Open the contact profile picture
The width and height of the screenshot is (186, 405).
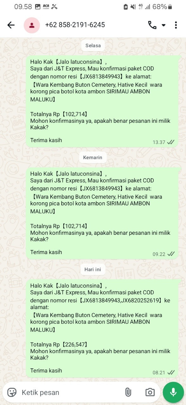pos(32,25)
